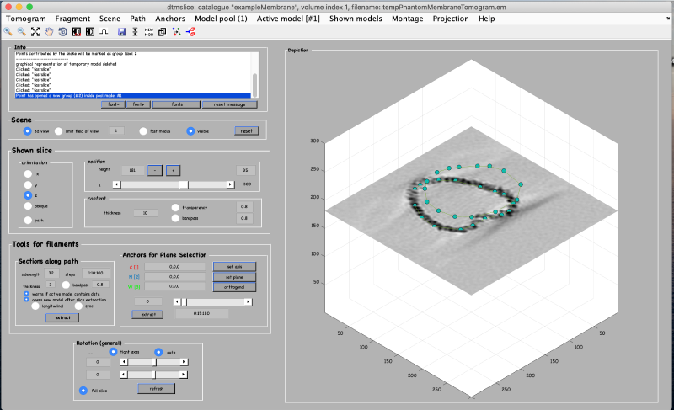Click the contrast icon with red mark

pyautogui.click(x=77, y=31)
